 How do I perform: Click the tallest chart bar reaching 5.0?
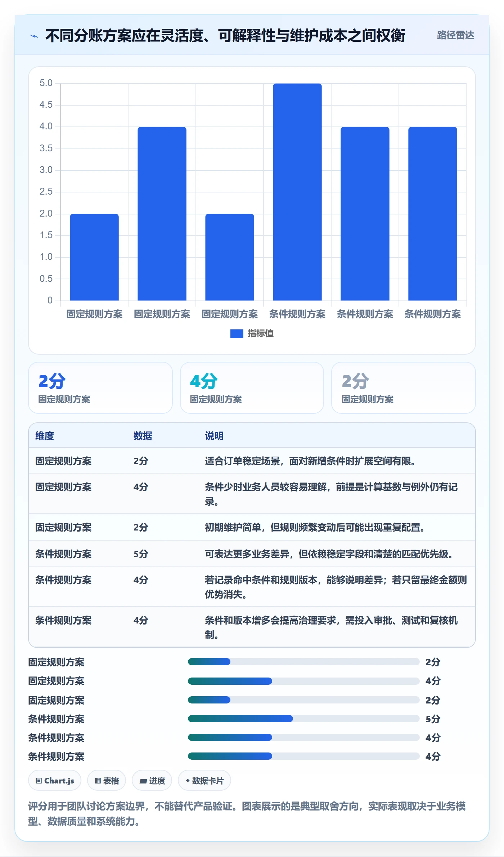click(297, 192)
